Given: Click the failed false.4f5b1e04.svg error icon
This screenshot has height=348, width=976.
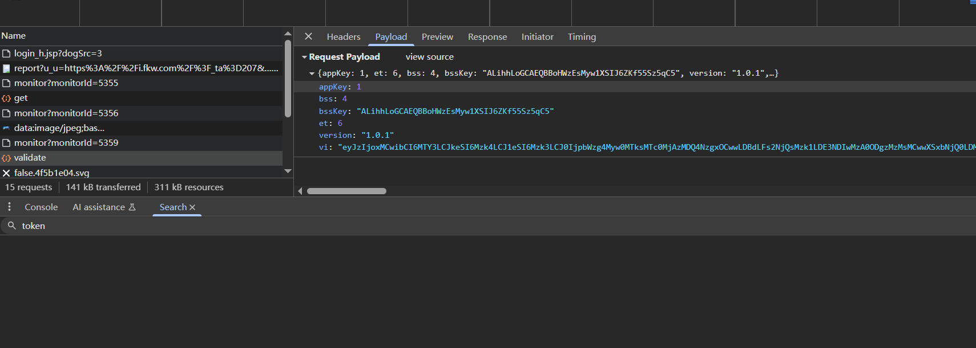Looking at the screenshot, I should click(x=6, y=173).
